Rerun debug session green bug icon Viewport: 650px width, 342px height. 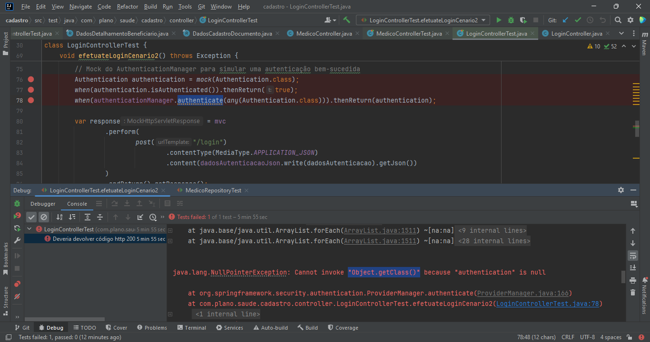click(17, 204)
